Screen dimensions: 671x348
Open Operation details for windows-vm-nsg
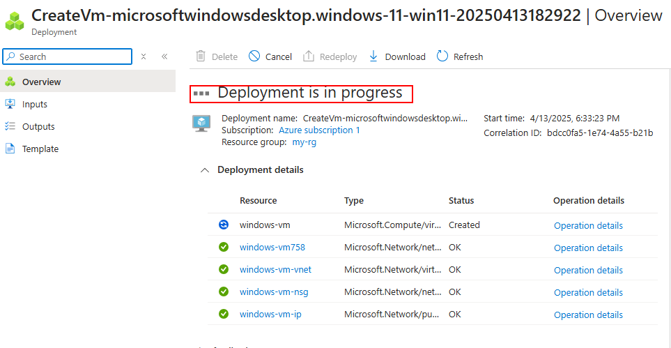pos(588,292)
